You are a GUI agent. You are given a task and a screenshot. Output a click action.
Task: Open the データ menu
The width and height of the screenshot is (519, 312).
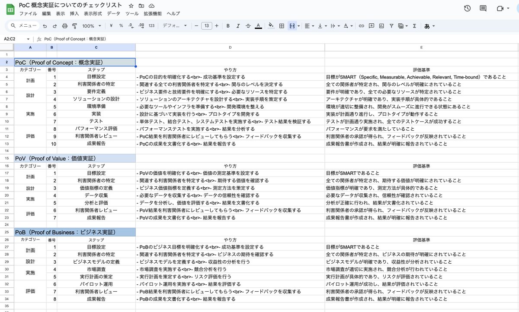tap(113, 14)
